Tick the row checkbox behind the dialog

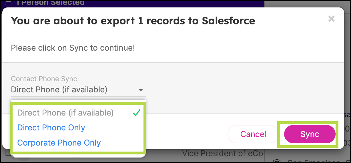coord(8,152)
